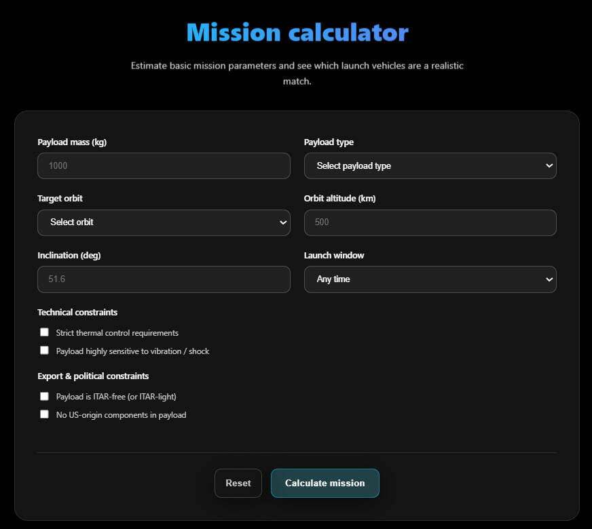Click the Orbit altitude input field
The image size is (592, 529).
click(430, 222)
